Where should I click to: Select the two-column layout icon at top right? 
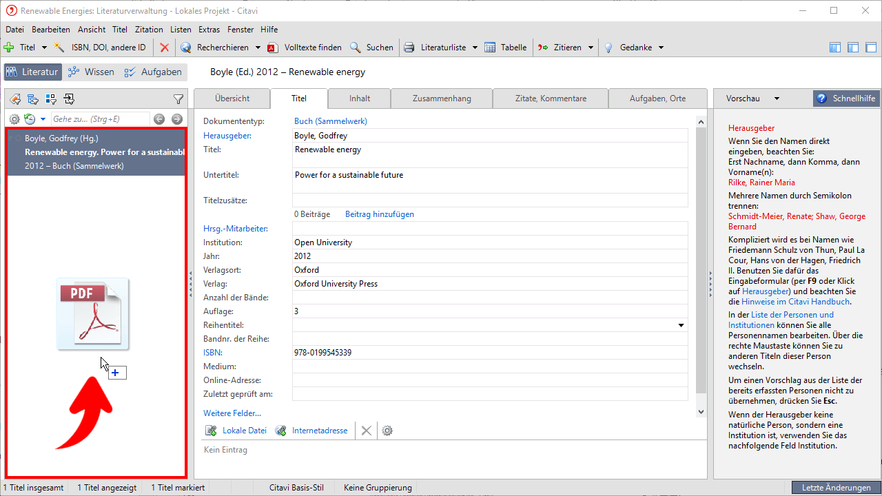[853, 48]
